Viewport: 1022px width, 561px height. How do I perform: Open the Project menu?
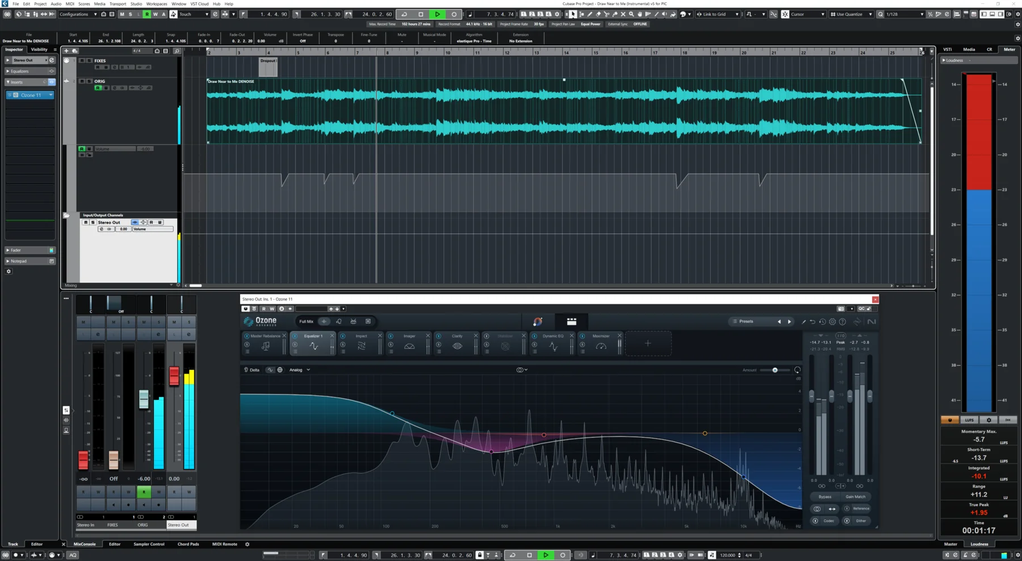[40, 3]
